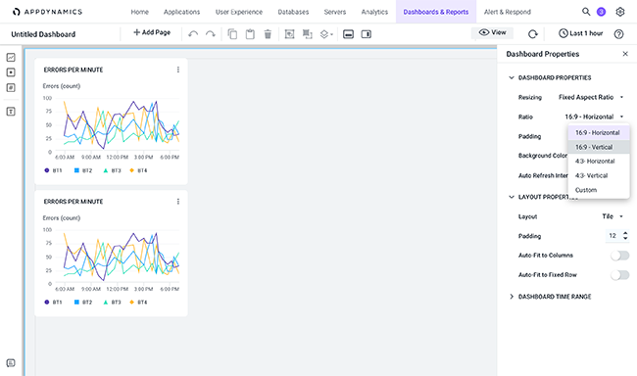
Task: Toggle BT2 series in first chart legend
Action: click(83, 170)
